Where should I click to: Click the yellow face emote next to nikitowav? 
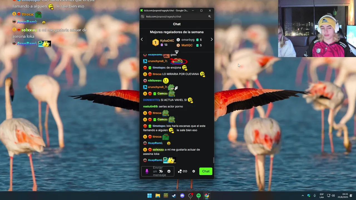tap(166, 81)
